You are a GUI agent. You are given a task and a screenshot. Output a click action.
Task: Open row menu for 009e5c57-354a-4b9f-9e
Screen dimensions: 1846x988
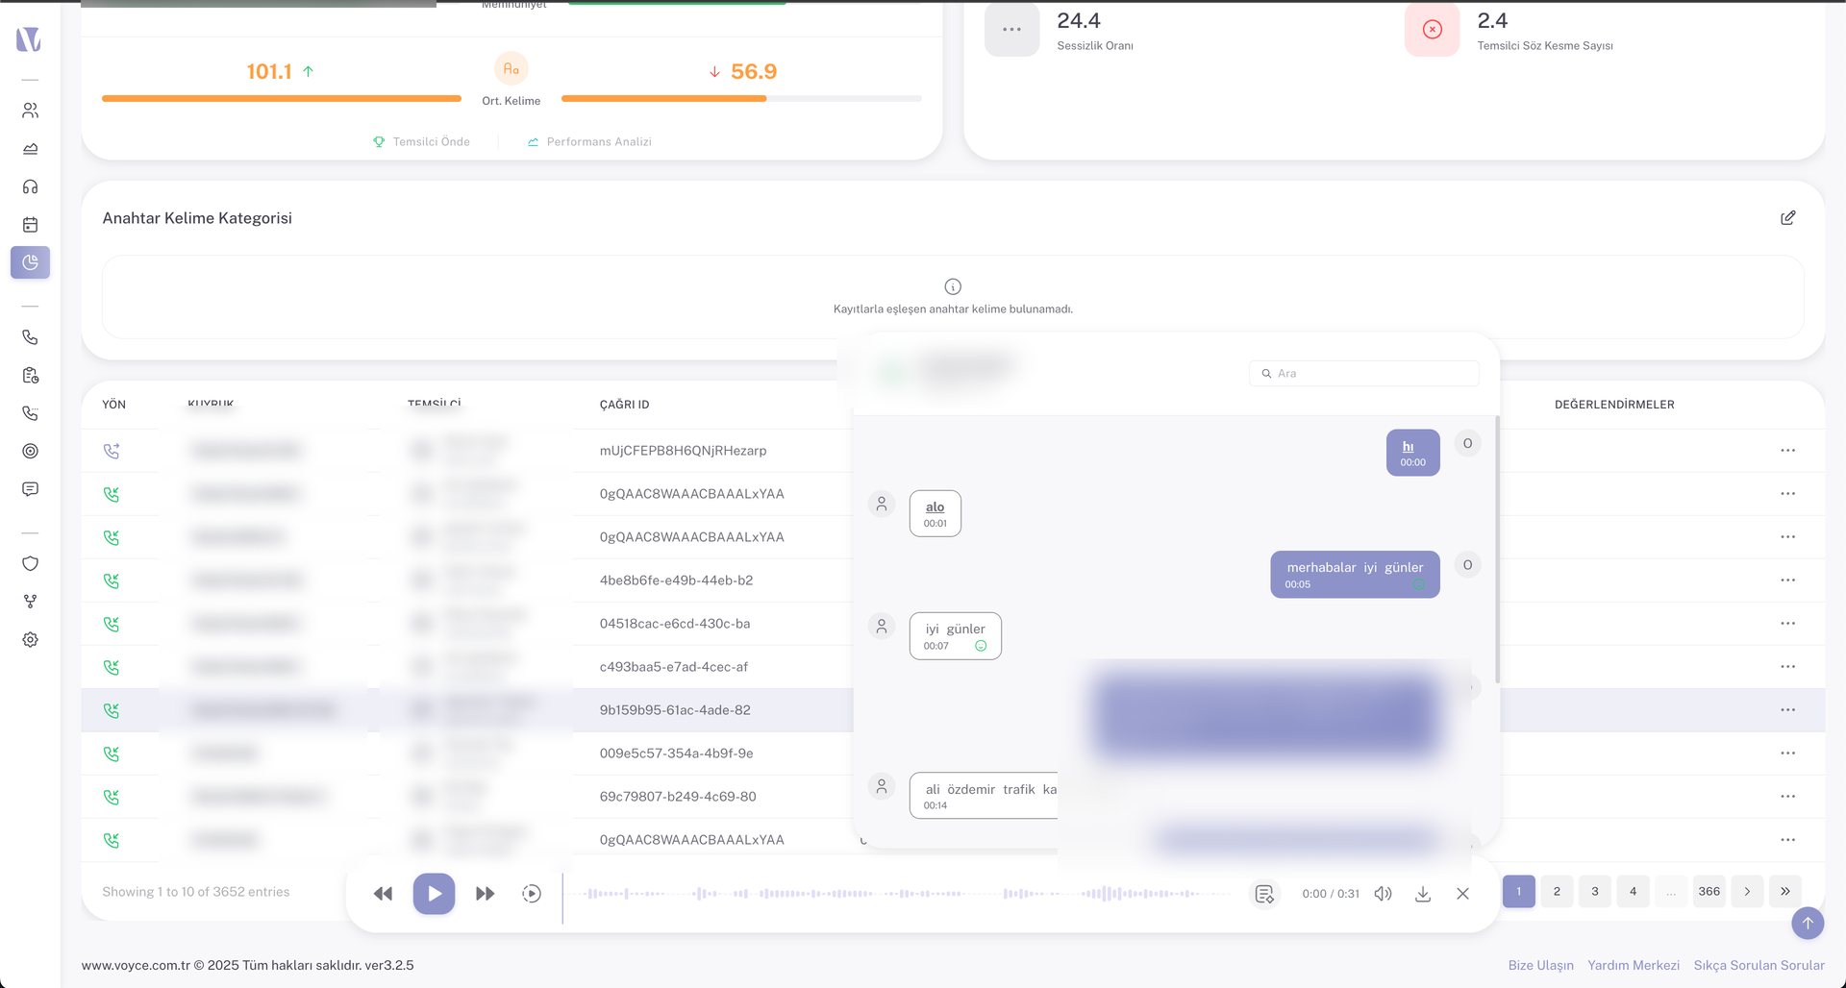pyautogui.click(x=1787, y=753)
